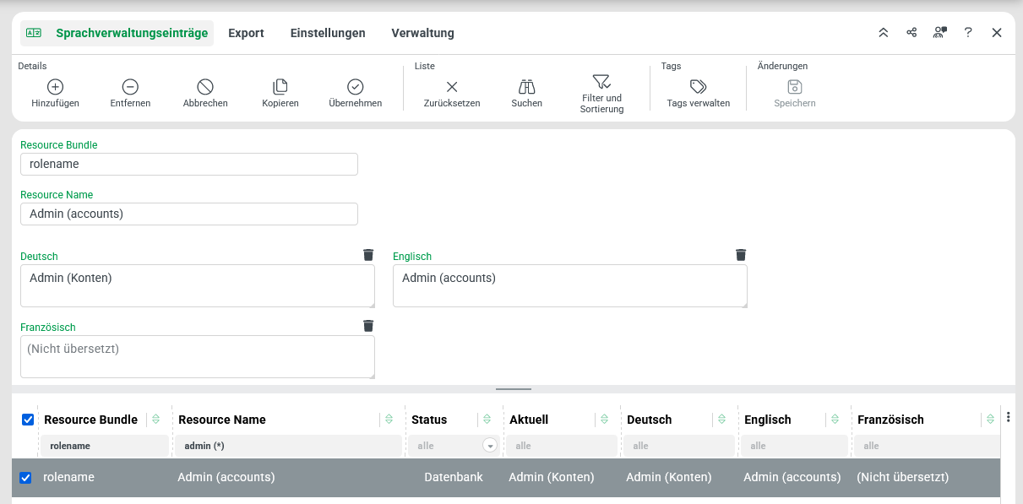Click the Entfernen minus icon
This screenshot has width=1023, height=504.
130,87
